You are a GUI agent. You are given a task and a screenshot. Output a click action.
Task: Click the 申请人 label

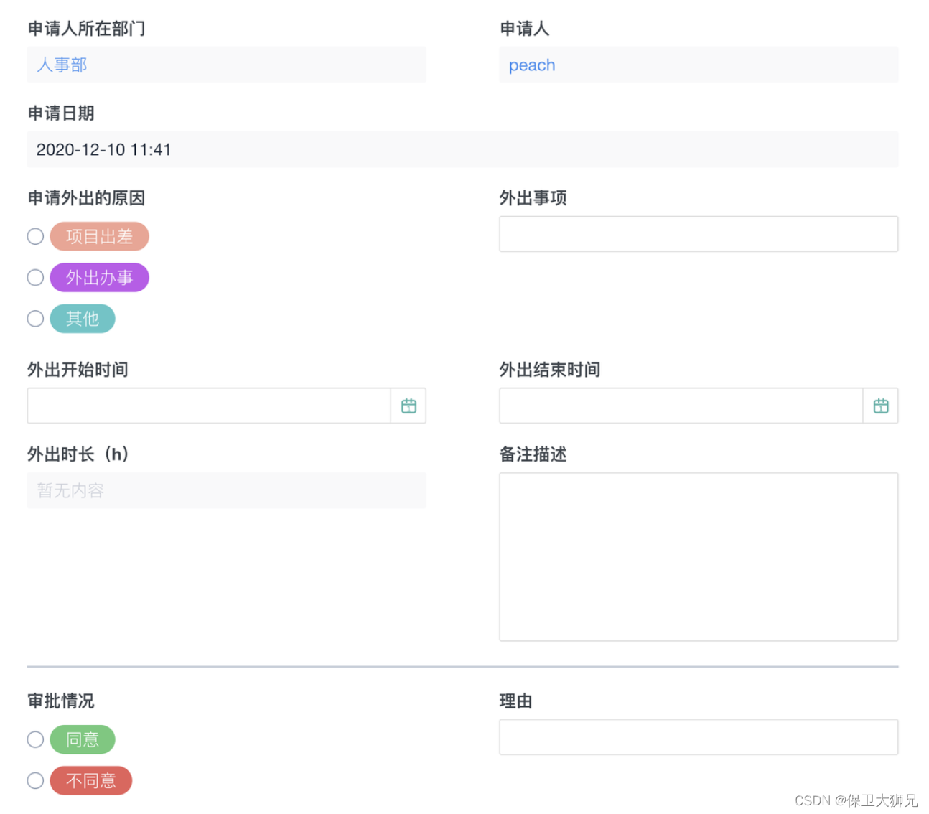(525, 29)
